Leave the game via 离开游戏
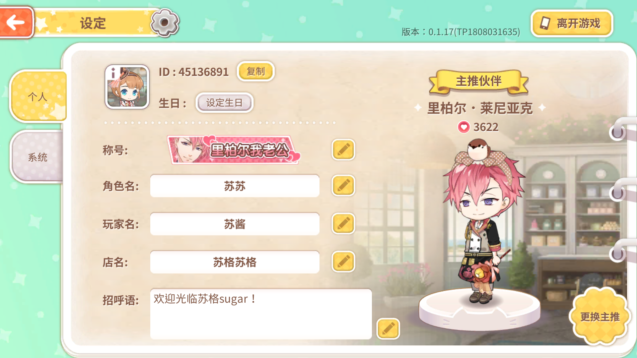 coord(572,23)
